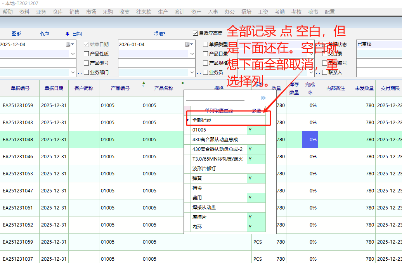Expand the dropdown left of 业务部门
The image size is (402, 263).
[73, 72]
